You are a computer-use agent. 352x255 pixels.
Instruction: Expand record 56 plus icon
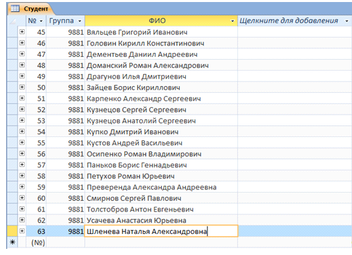click(x=22, y=153)
